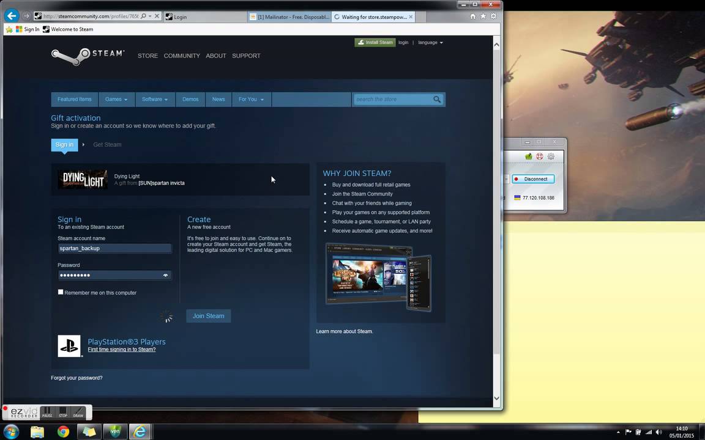The height and width of the screenshot is (440, 705).
Task: Open Featured Items store tab
Action: [74, 99]
